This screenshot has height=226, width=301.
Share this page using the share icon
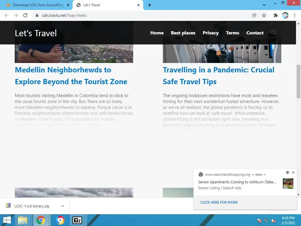point(254,15)
